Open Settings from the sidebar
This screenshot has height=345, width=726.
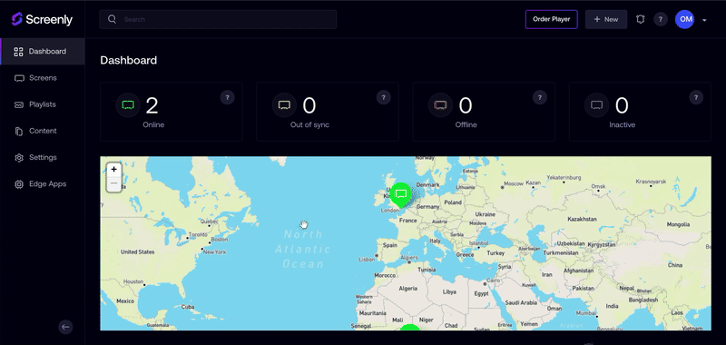pos(43,157)
